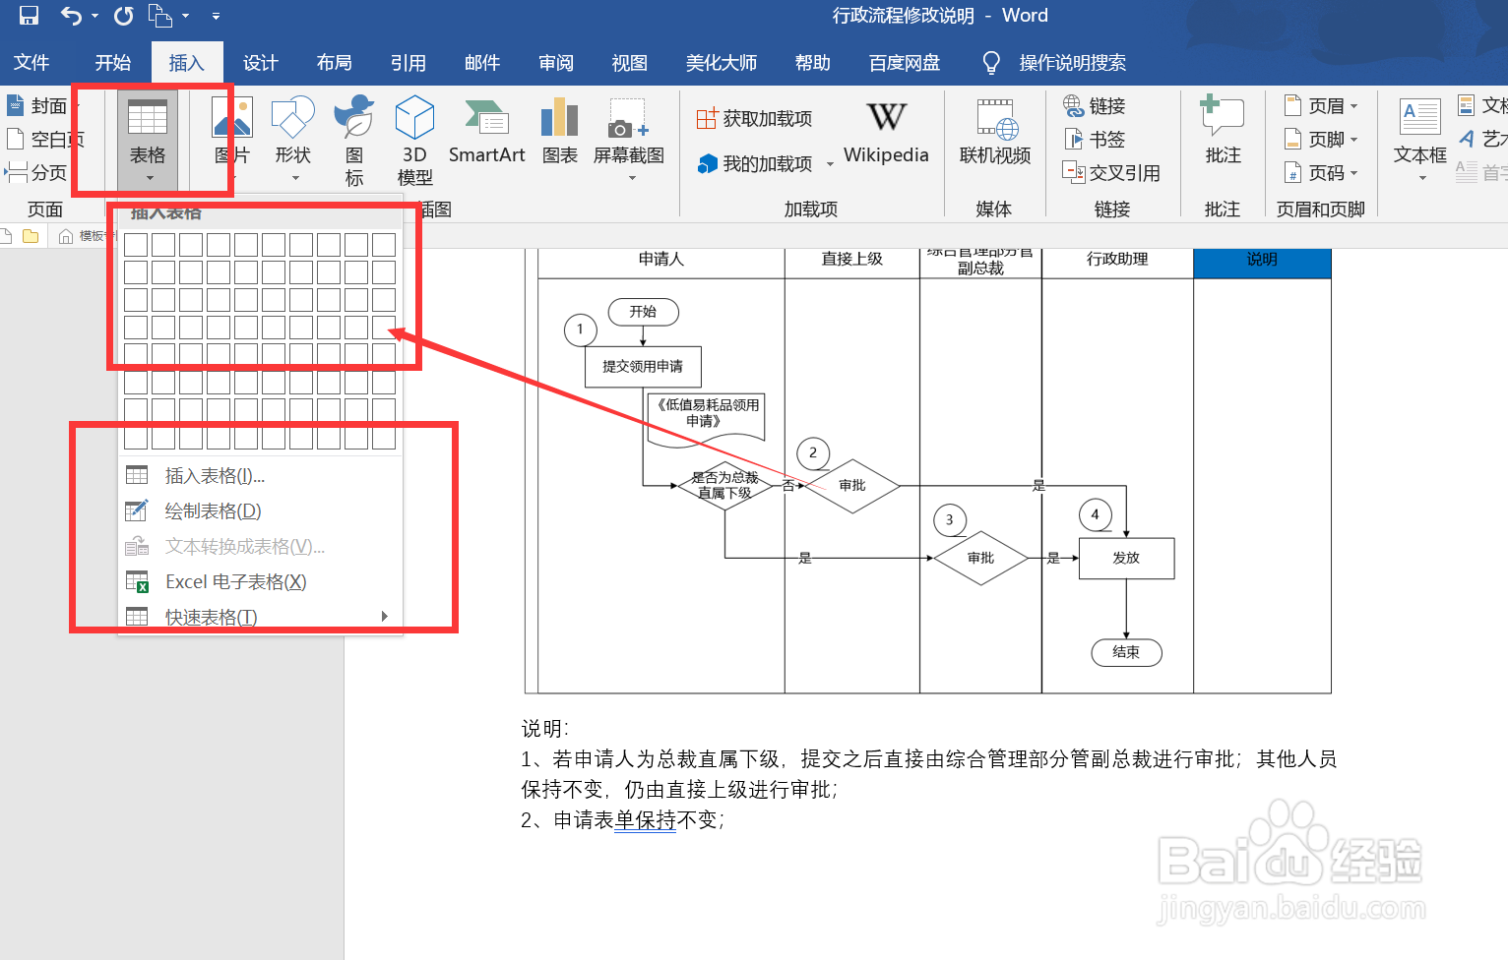Image resolution: width=1508 pixels, height=960 pixels.
Task: Choose 绘制表格 to draw a table
Action: [x=211, y=510]
